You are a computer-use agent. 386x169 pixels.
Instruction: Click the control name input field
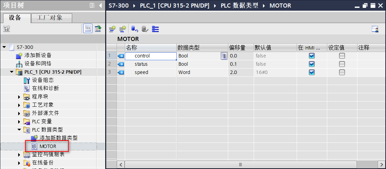(x=151, y=56)
